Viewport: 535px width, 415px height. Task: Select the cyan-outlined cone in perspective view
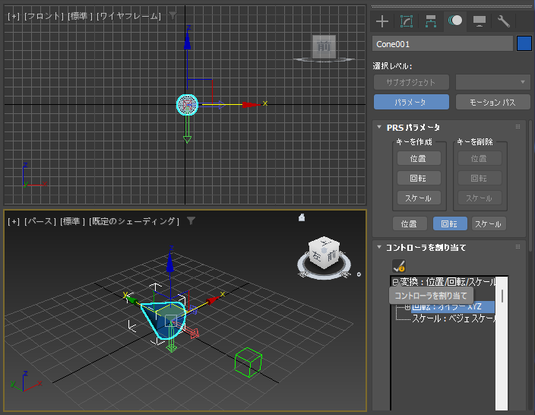click(x=163, y=322)
